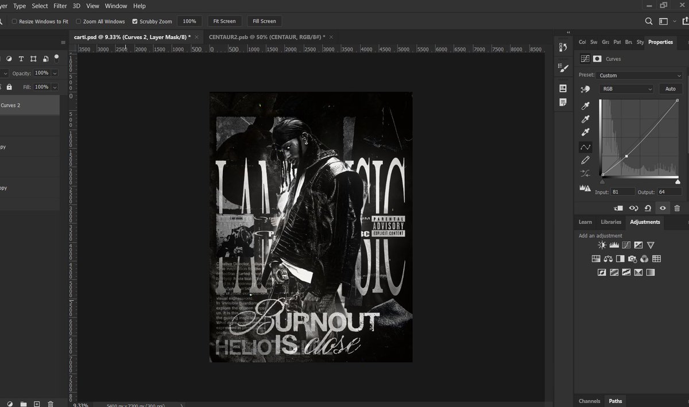Add an Exposure adjustment
The width and height of the screenshot is (689, 407).
pos(638,245)
